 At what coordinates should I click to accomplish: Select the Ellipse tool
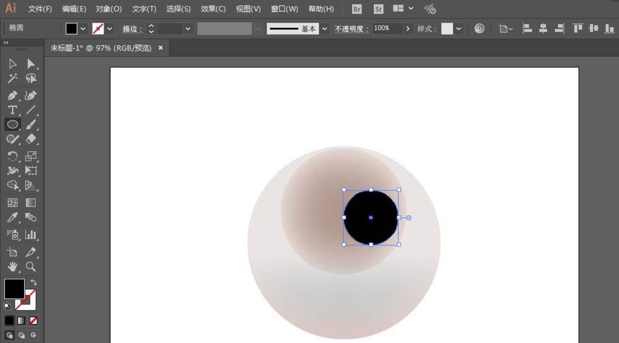12,125
